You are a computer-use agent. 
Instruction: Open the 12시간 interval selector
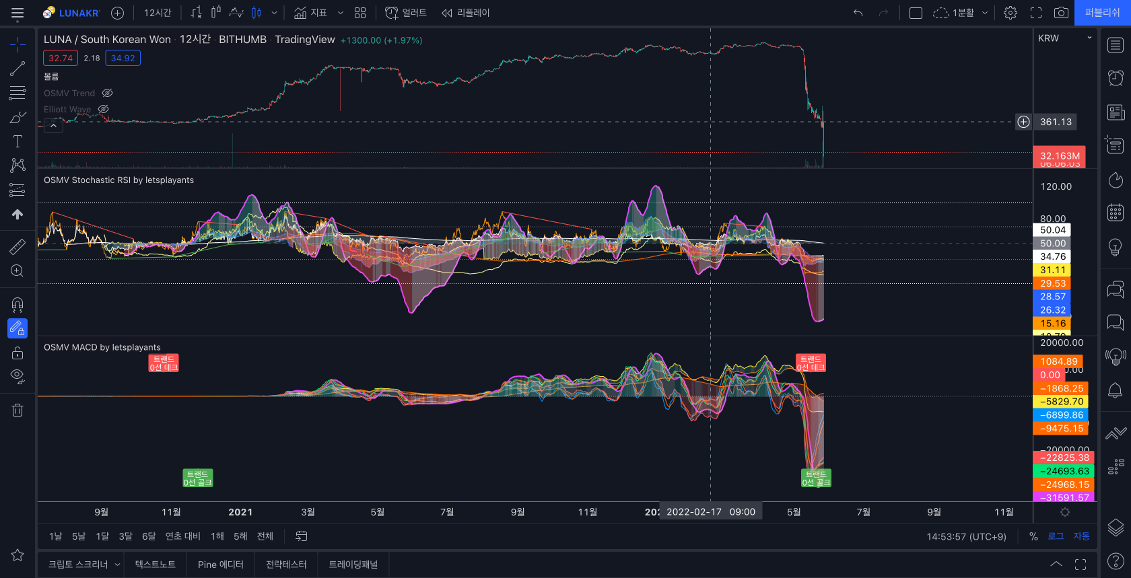(x=158, y=13)
